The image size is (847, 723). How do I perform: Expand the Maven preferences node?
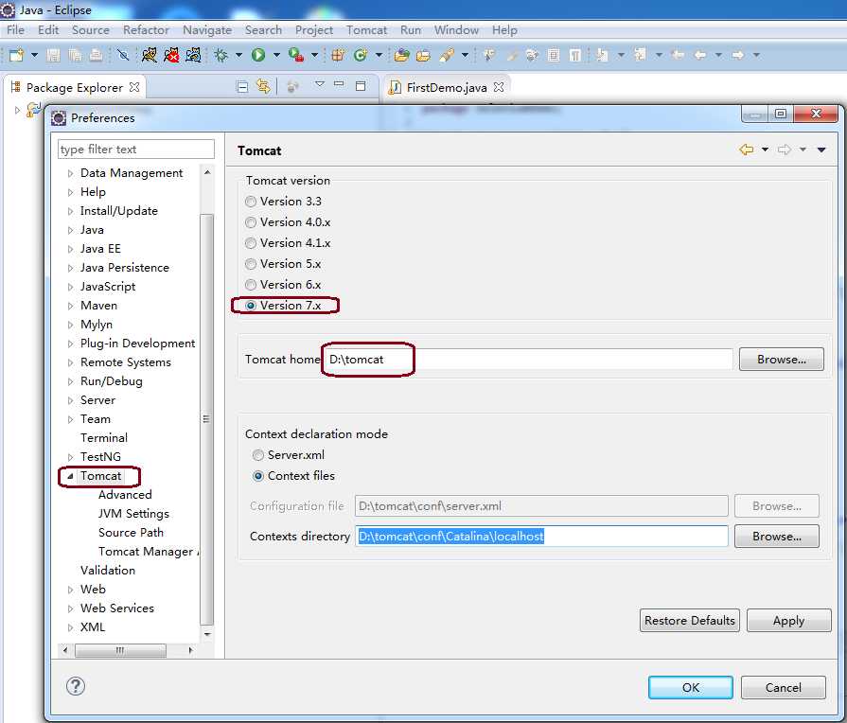click(70, 306)
